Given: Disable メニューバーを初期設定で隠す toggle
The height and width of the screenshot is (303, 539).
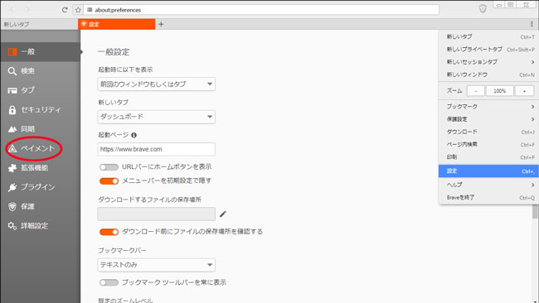Looking at the screenshot, I should pos(109,181).
